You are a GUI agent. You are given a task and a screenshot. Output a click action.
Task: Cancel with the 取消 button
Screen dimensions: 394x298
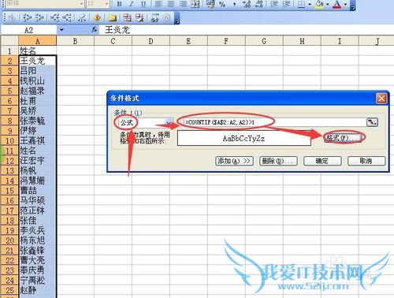pyautogui.click(x=366, y=161)
